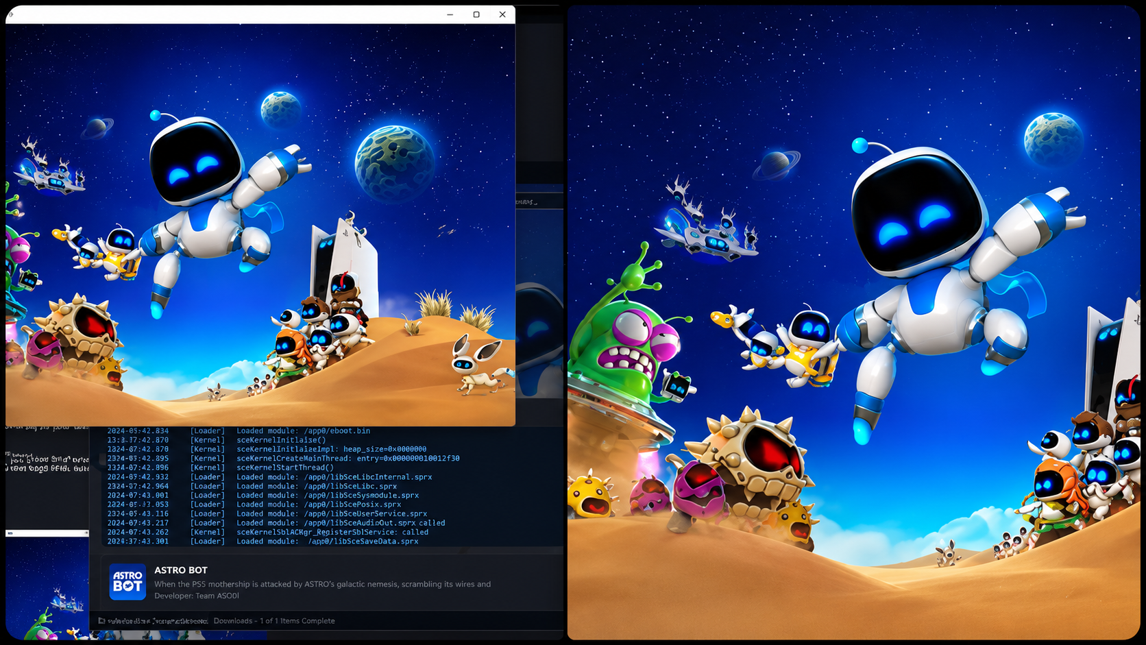Minimize the game window
The width and height of the screenshot is (1146, 645).
coord(450,14)
